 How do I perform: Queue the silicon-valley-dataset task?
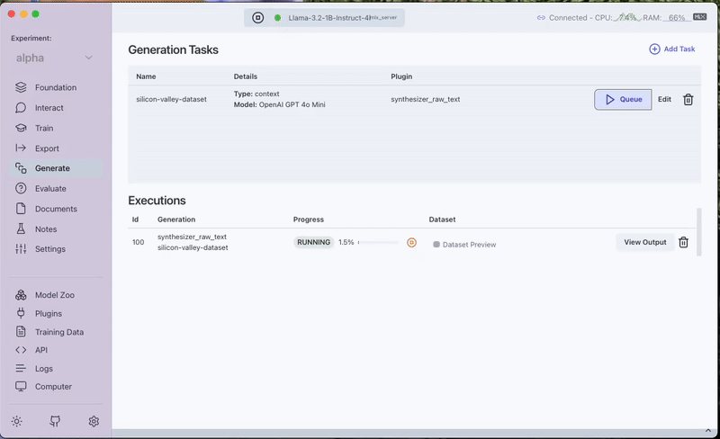pyautogui.click(x=623, y=100)
